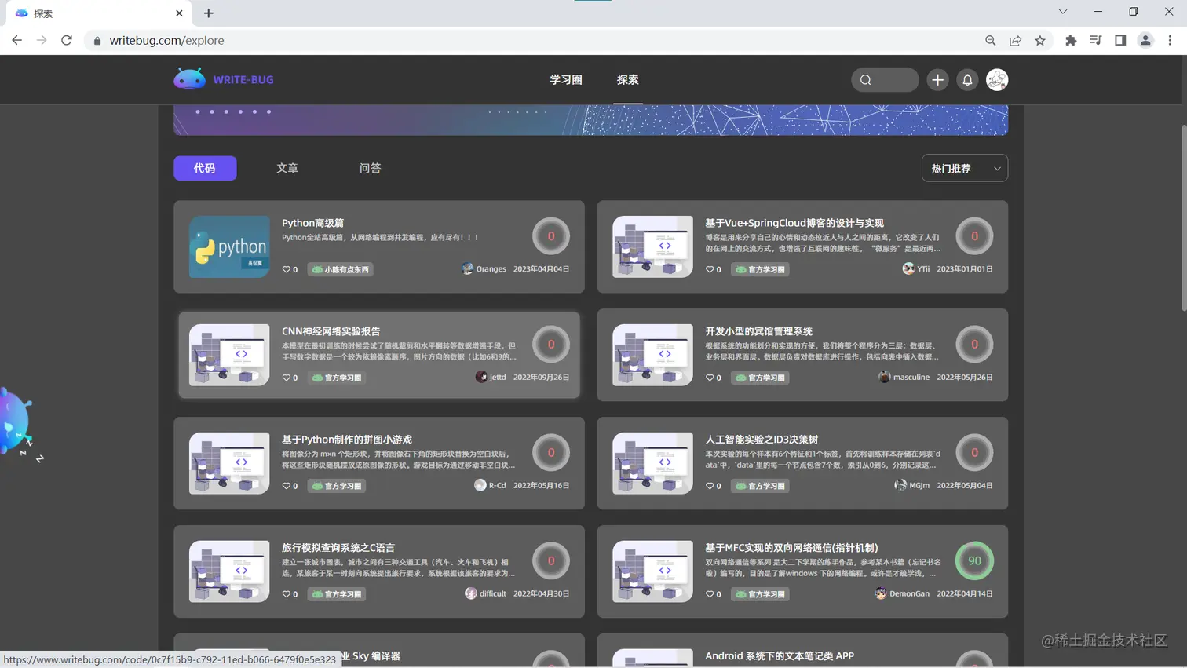The height and width of the screenshot is (668, 1187).
Task: Click the plus icon to create new content
Action: click(937, 79)
